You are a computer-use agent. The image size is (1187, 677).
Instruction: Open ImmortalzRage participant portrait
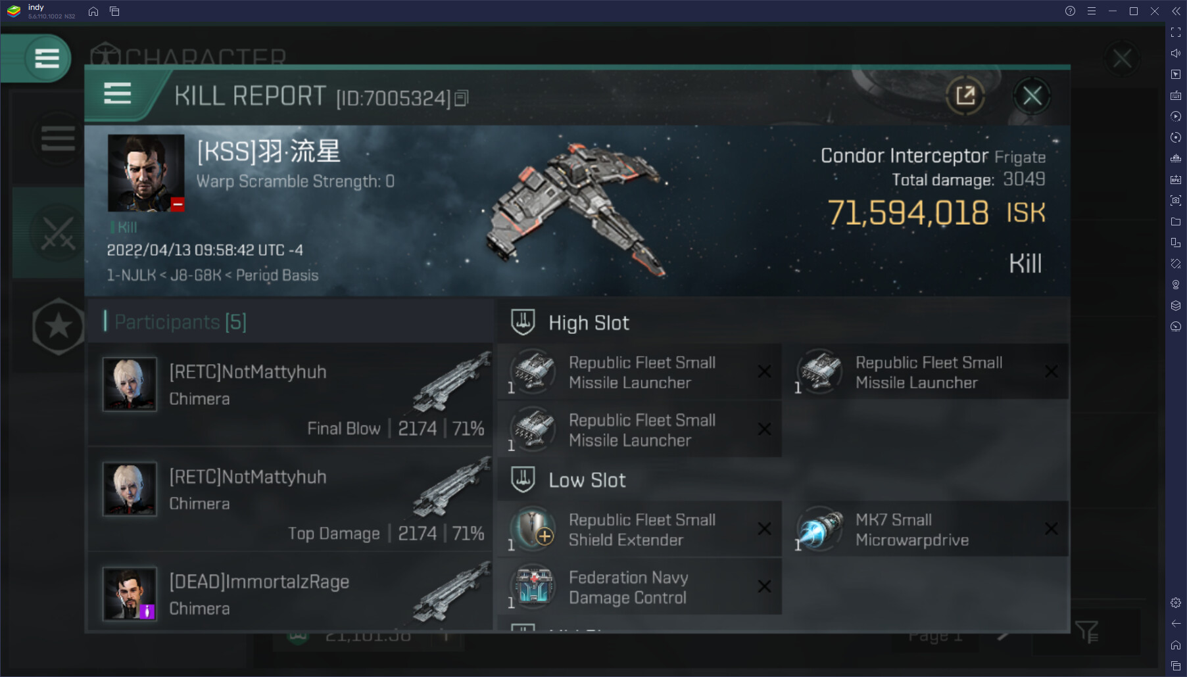pos(130,594)
